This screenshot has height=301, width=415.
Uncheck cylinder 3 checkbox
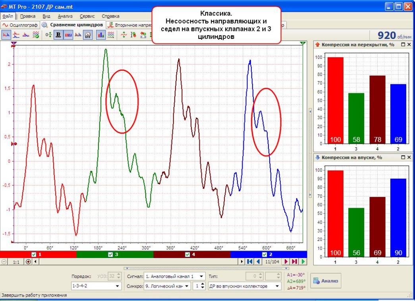click(x=110, y=255)
